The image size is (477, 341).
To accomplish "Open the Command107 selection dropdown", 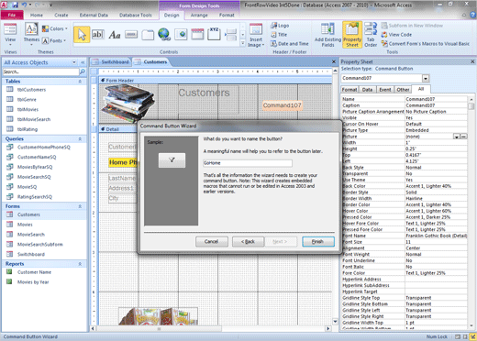I will pyautogui.click(x=426, y=79).
